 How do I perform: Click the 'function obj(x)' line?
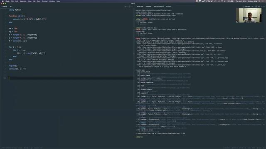[x=17, y=16]
